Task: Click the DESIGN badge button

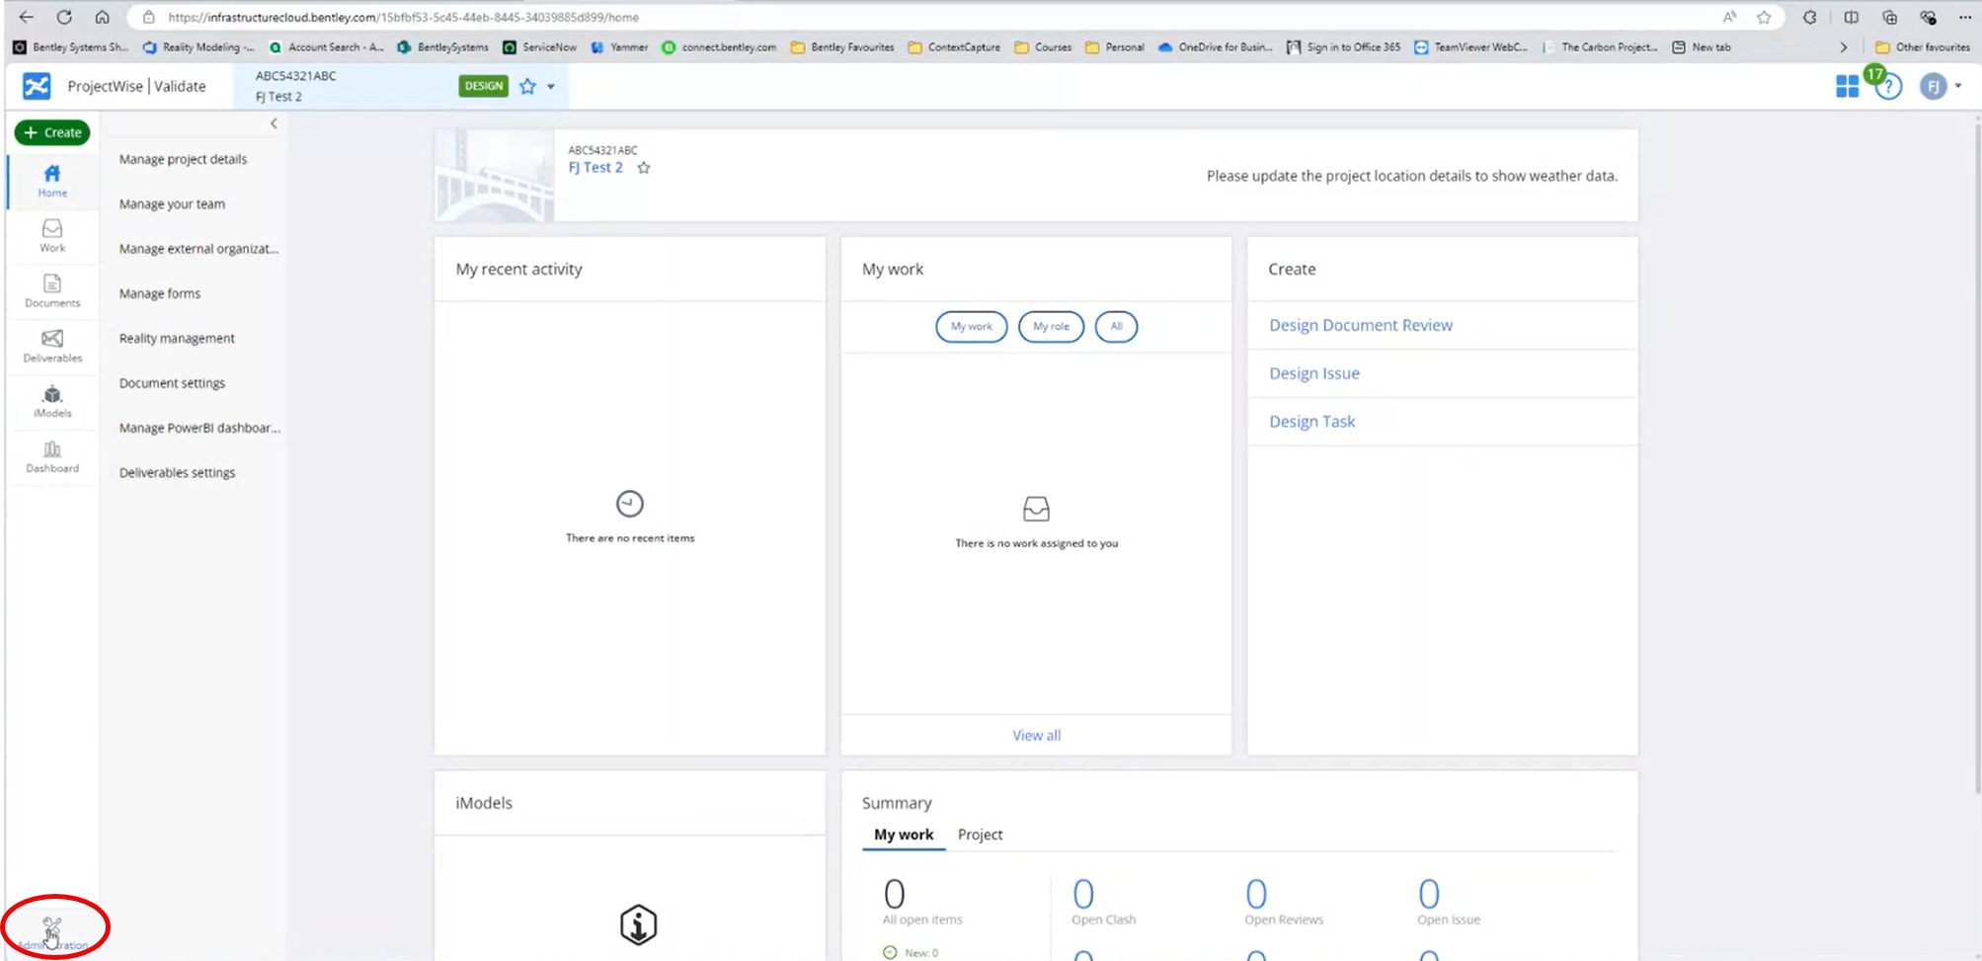Action: [484, 86]
